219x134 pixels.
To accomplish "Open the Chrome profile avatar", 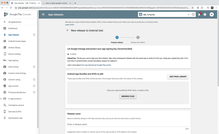I will [x=212, y=8].
